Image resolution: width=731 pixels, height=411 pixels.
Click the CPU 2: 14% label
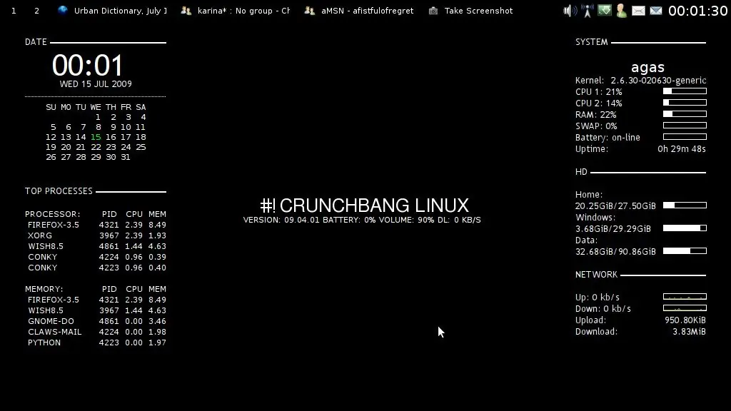tap(599, 103)
